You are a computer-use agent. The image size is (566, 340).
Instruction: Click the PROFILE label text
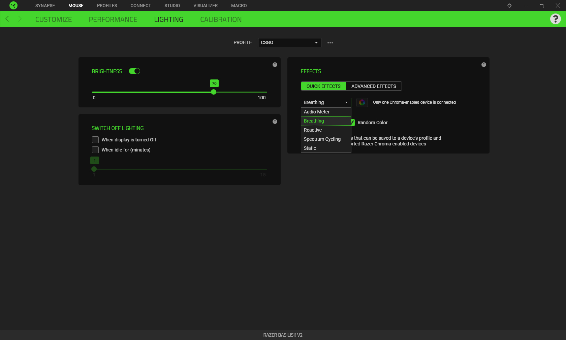point(243,42)
